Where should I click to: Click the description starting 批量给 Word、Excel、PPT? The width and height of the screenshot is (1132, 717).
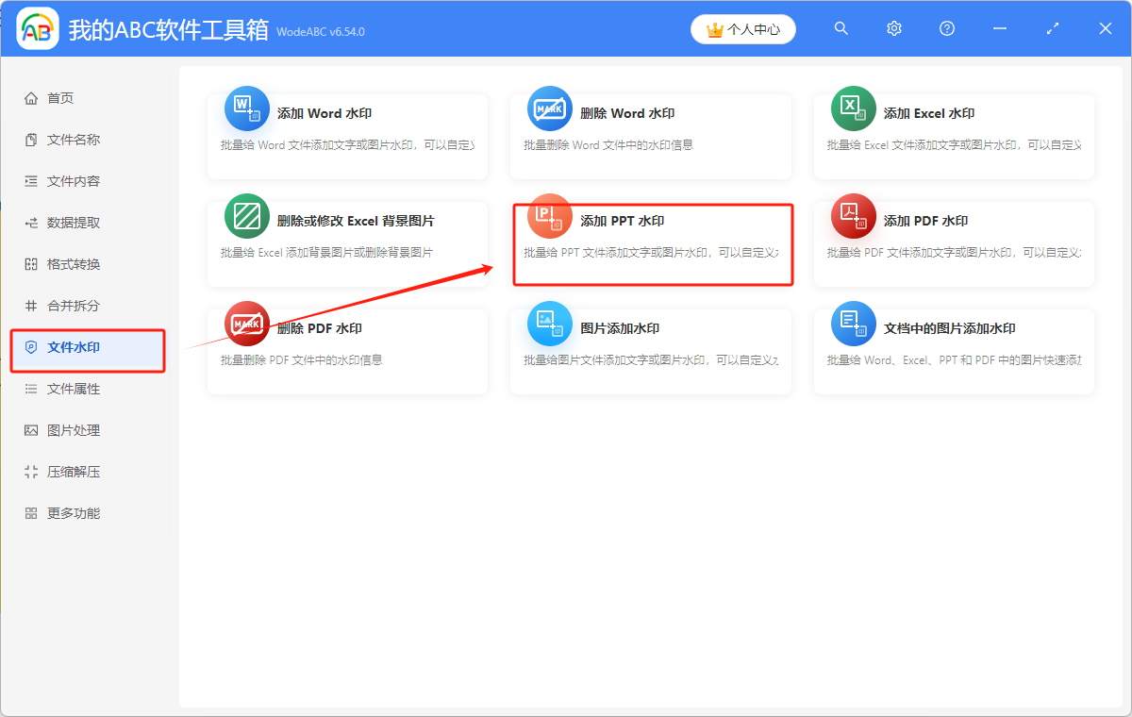click(954, 360)
